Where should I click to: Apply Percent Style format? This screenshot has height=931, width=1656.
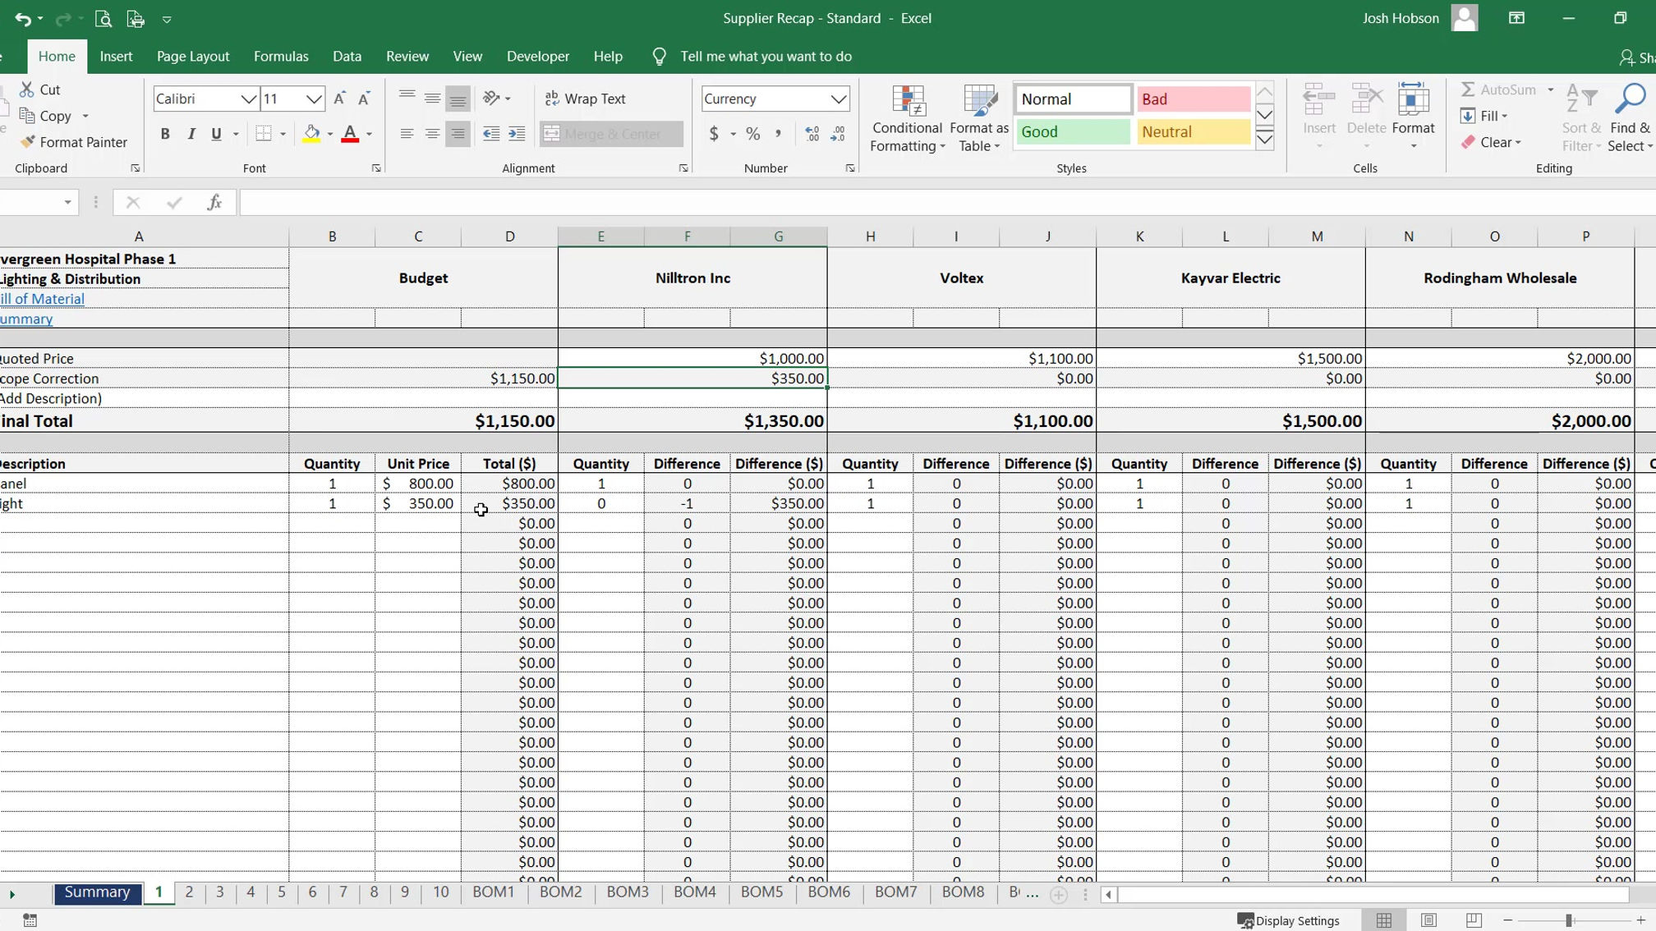[x=753, y=134]
